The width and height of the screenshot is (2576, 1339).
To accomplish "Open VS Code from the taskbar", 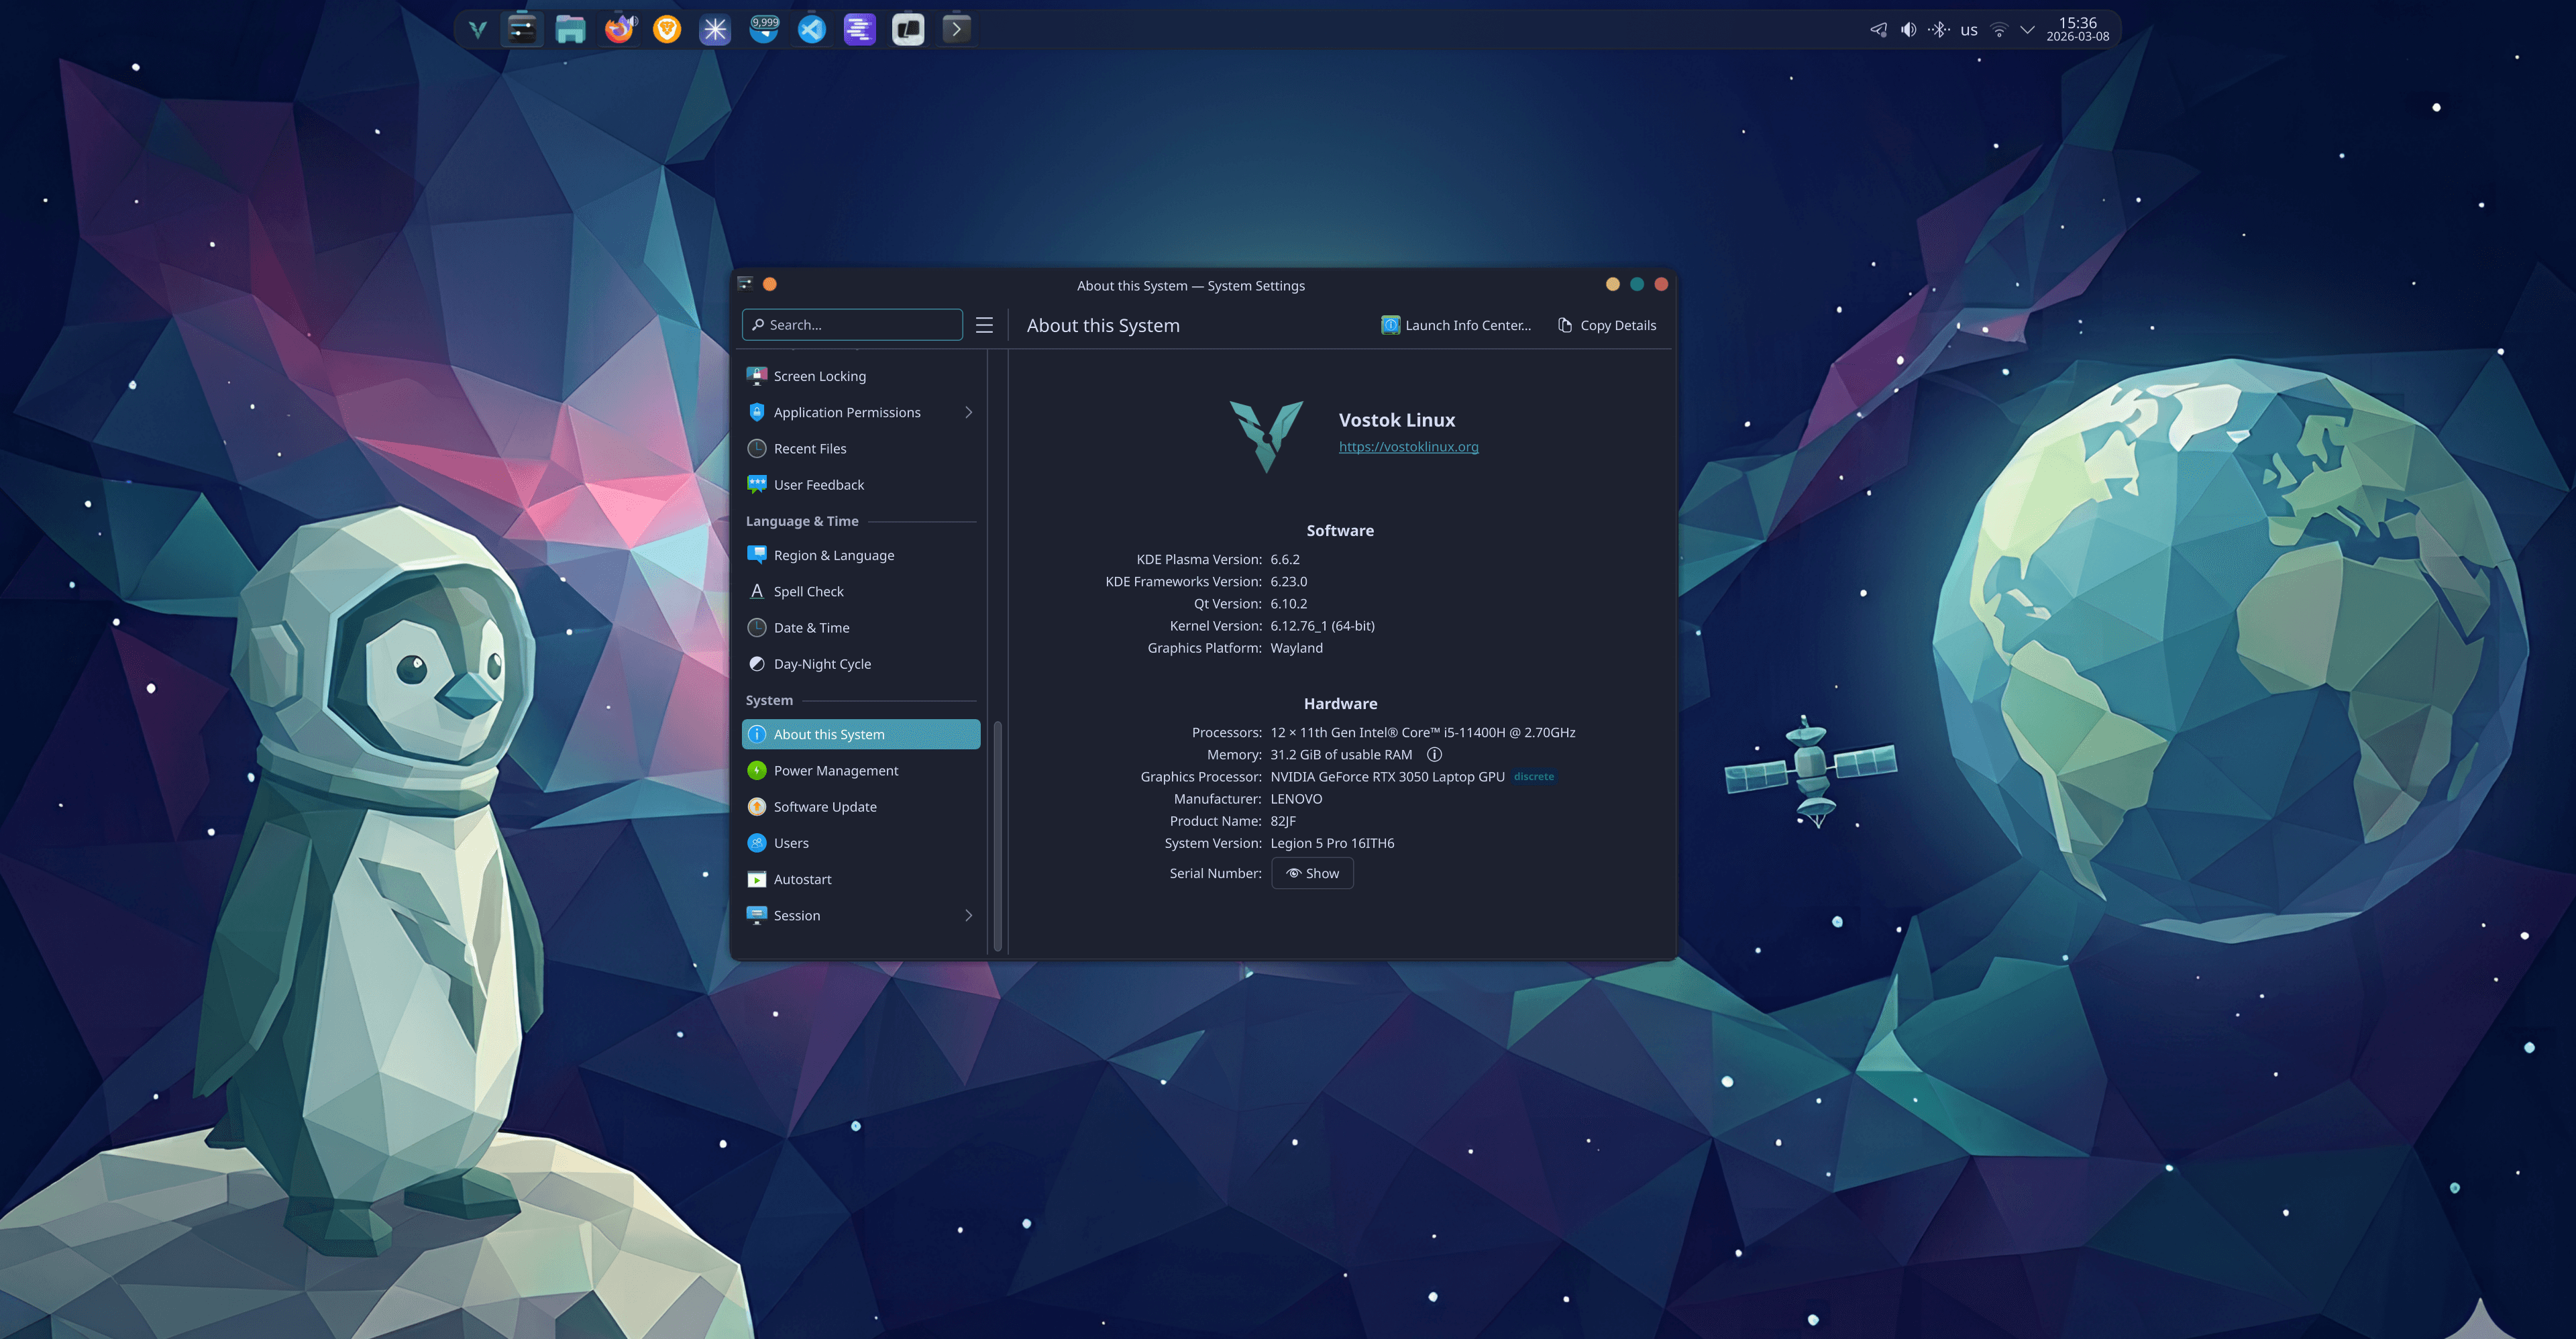I will pos(811,29).
